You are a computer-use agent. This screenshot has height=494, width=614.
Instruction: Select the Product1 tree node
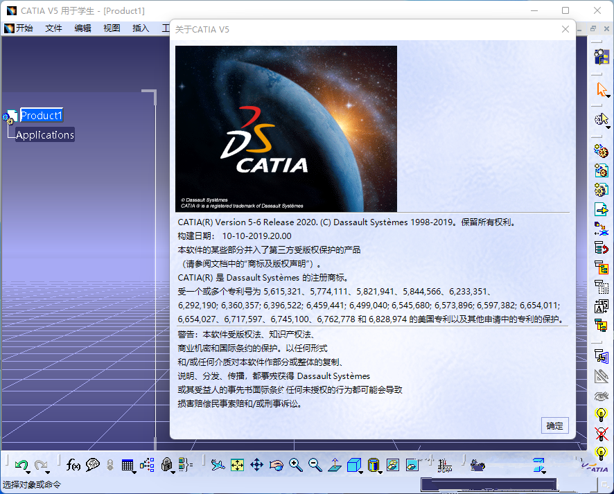coord(41,116)
